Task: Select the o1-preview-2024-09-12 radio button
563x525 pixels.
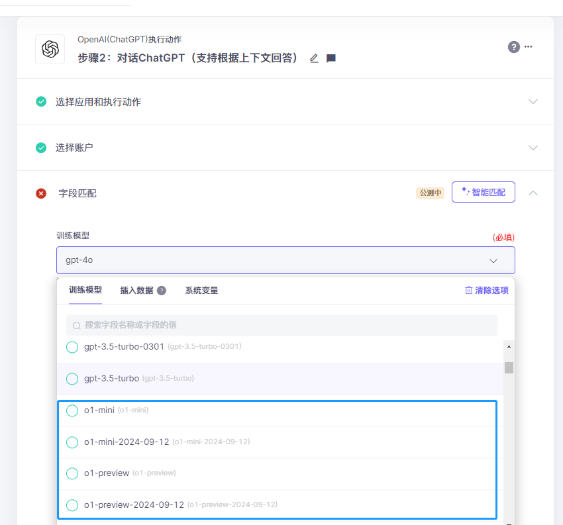Action: [x=72, y=505]
